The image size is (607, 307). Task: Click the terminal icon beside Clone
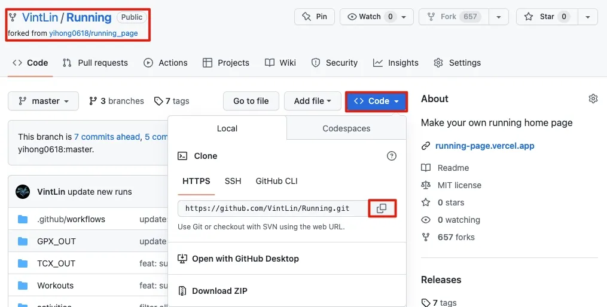(182, 156)
